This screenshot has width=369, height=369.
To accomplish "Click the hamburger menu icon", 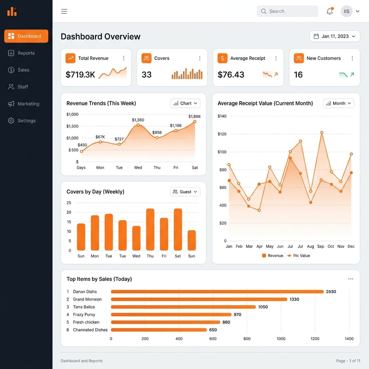I will pos(64,11).
